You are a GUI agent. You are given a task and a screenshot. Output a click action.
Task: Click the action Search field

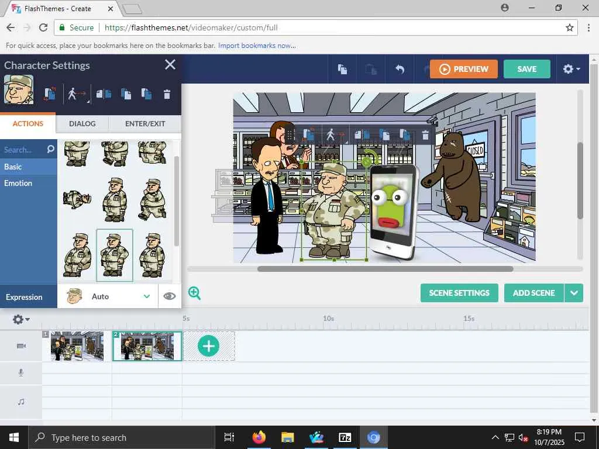[23, 150]
